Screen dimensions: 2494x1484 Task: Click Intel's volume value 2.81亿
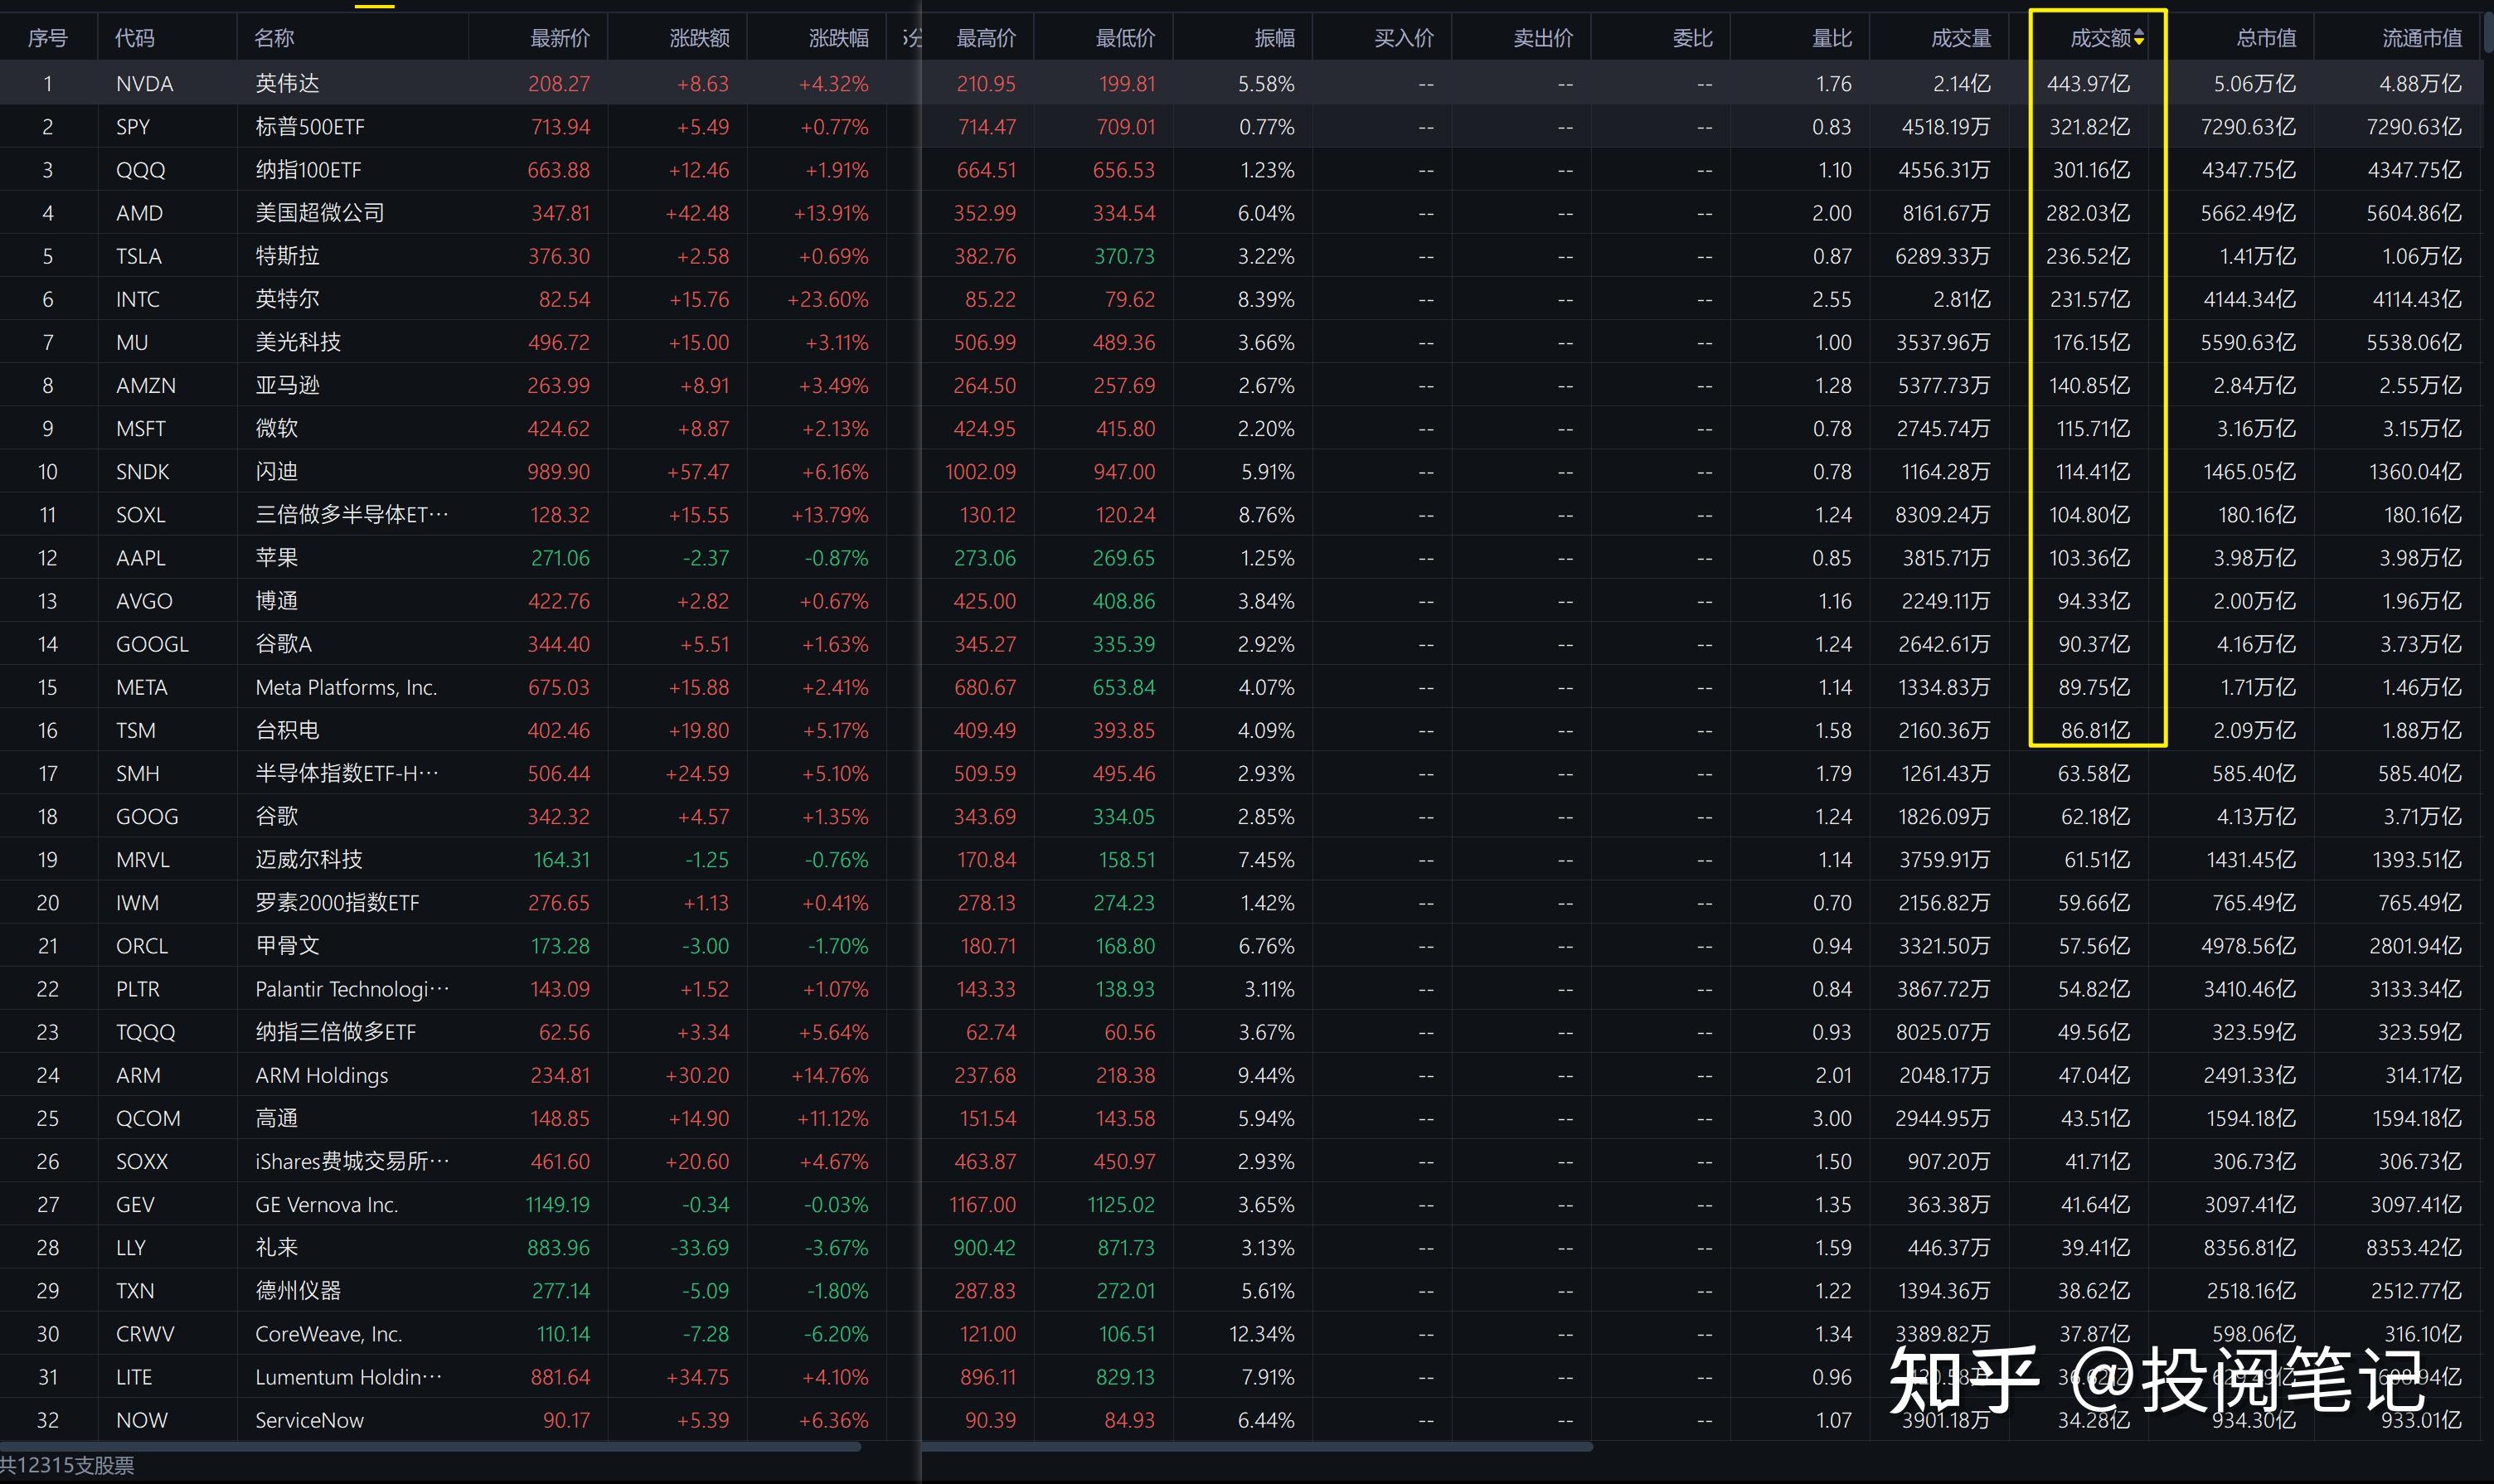coord(1961,299)
